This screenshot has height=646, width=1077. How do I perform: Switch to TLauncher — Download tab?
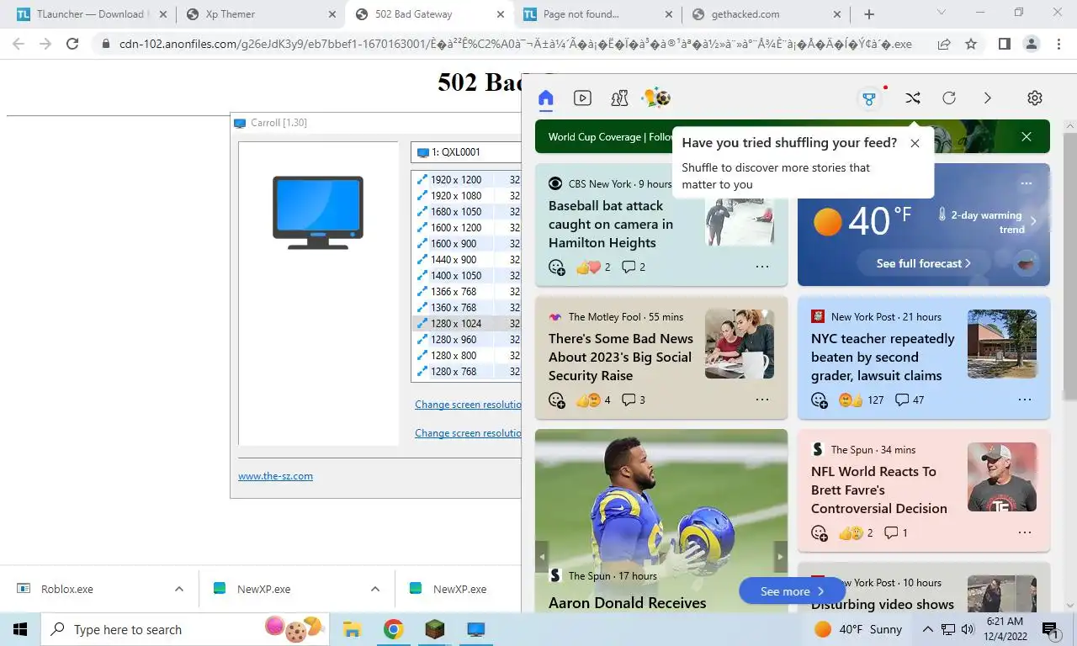(x=89, y=14)
